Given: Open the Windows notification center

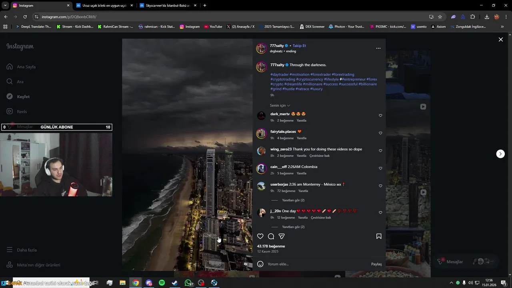Looking at the screenshot, I should 504,283.
